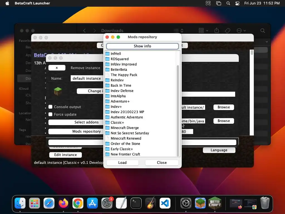The width and height of the screenshot is (285, 214).
Task: Open the BetaCraft Launcher menu
Action: (x=32, y=3)
